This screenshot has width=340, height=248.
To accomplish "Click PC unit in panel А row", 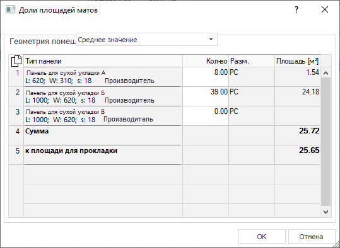I will [234, 72].
